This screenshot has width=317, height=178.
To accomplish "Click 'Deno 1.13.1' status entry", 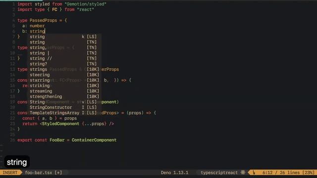I will (174, 173).
